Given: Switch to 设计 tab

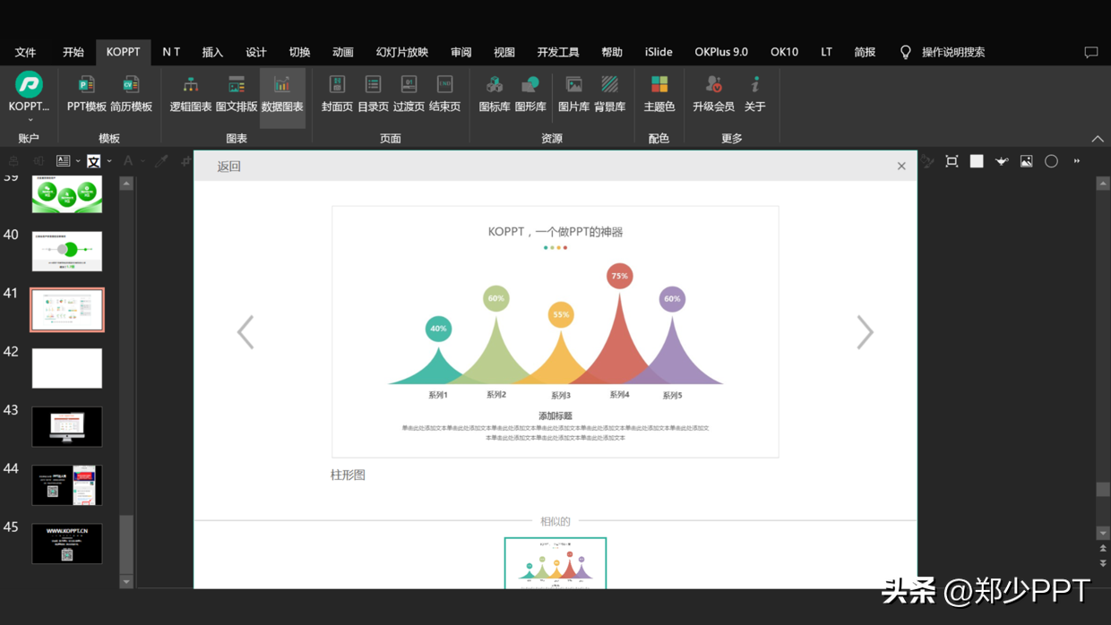Looking at the screenshot, I should [x=256, y=52].
